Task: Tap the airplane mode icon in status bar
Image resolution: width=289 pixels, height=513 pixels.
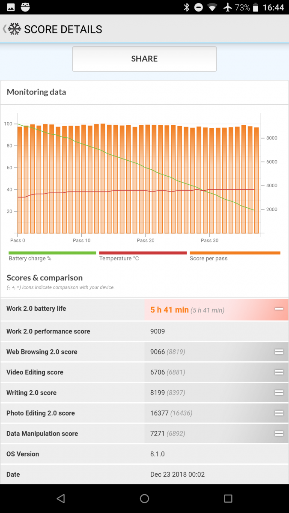Action: [x=228, y=7]
